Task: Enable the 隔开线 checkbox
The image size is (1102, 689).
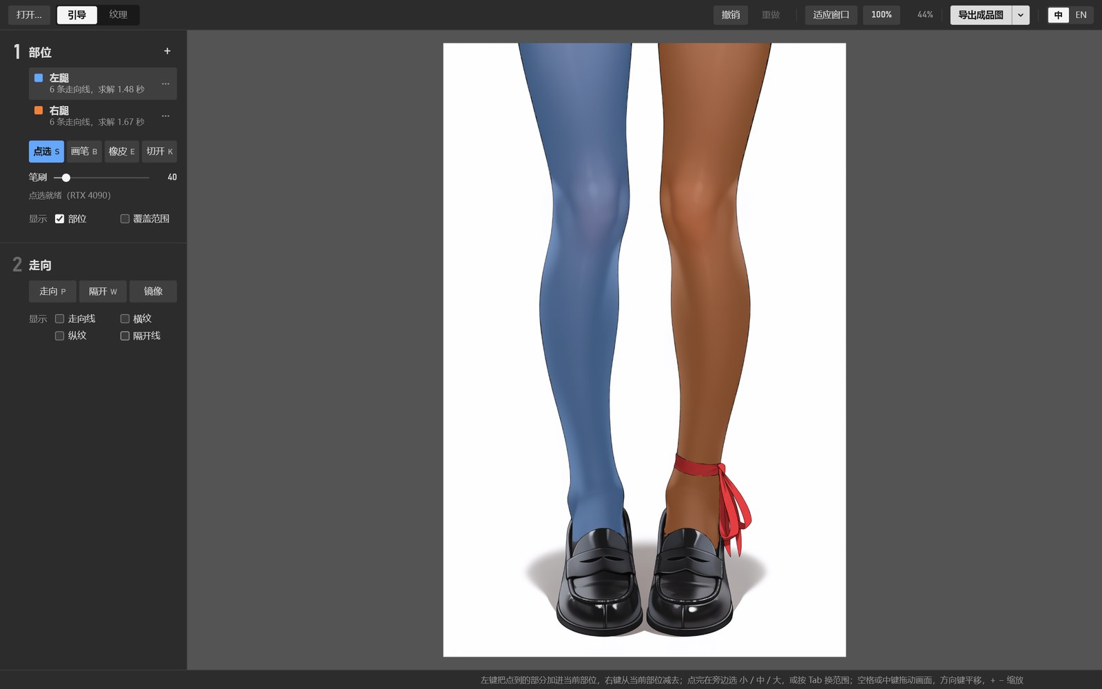Action: click(125, 336)
